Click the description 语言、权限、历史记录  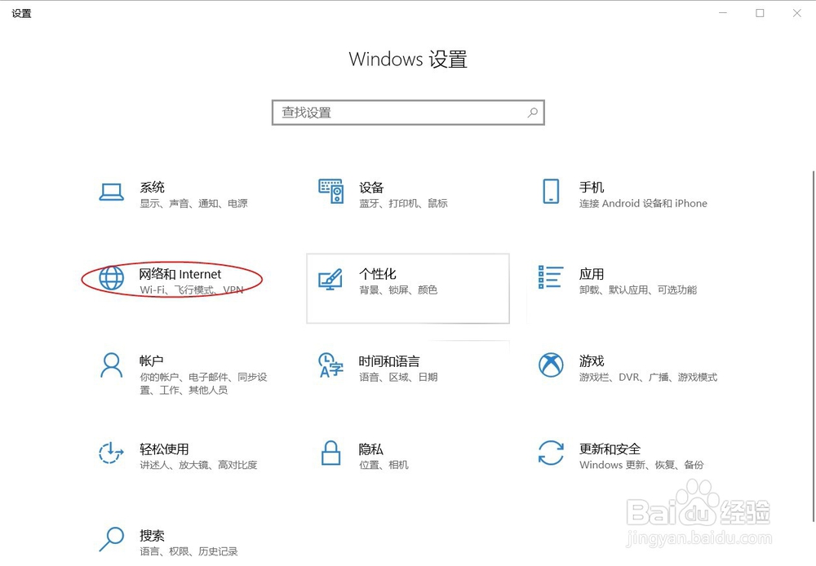pos(188,551)
